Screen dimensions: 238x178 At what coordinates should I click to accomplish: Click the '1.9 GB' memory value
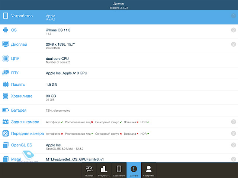51,85
